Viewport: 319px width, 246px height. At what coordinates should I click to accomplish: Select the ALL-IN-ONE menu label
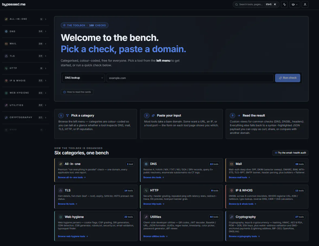click(x=18, y=19)
